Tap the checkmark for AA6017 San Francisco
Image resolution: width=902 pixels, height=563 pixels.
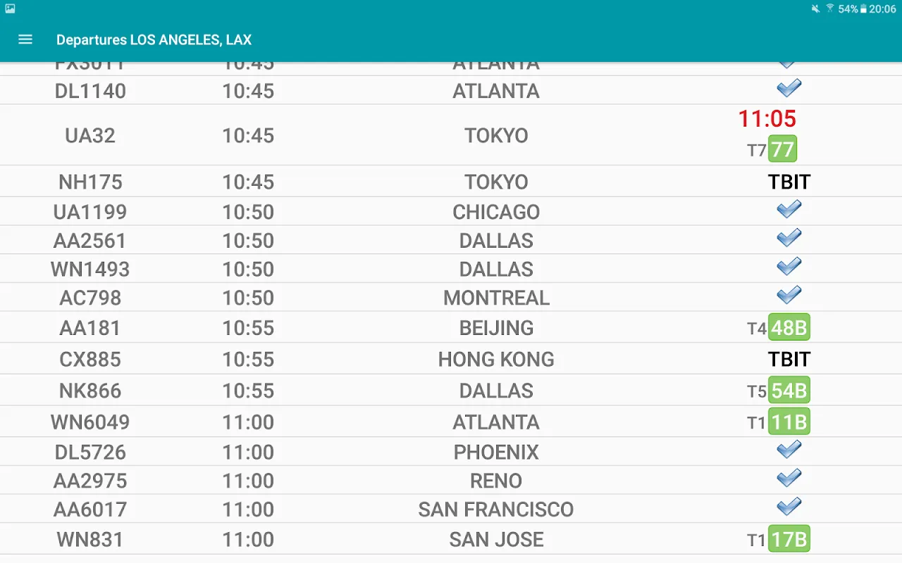[789, 507]
